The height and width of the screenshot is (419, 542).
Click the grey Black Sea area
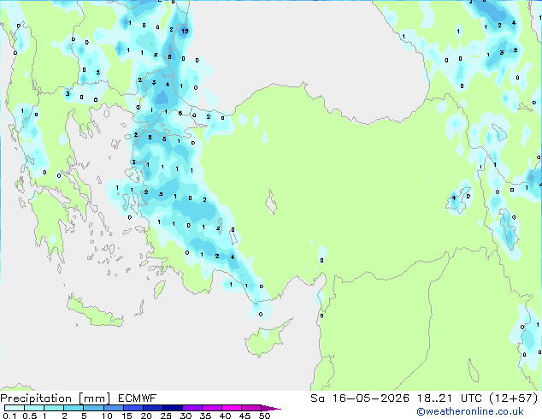click(x=311, y=52)
